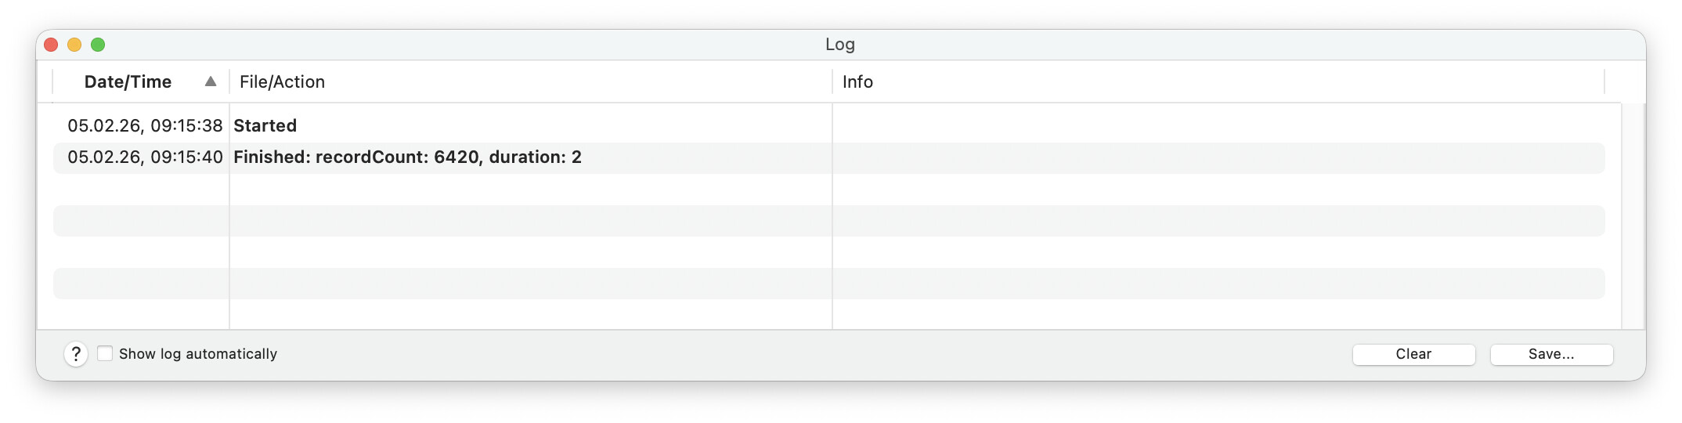Click the sort arrow in Date/Time header
Screen dimensions: 1682x423
click(210, 81)
